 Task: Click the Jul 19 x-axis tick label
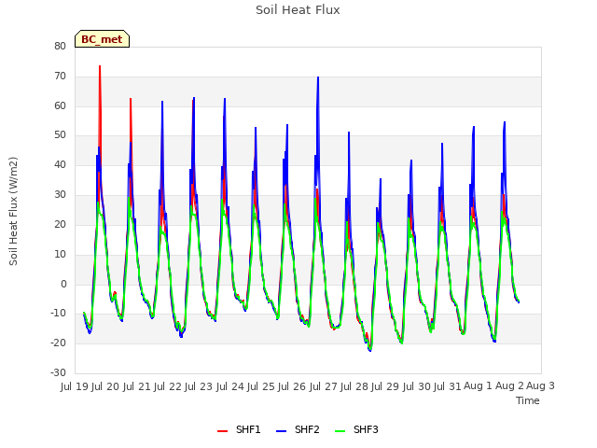[75, 386]
